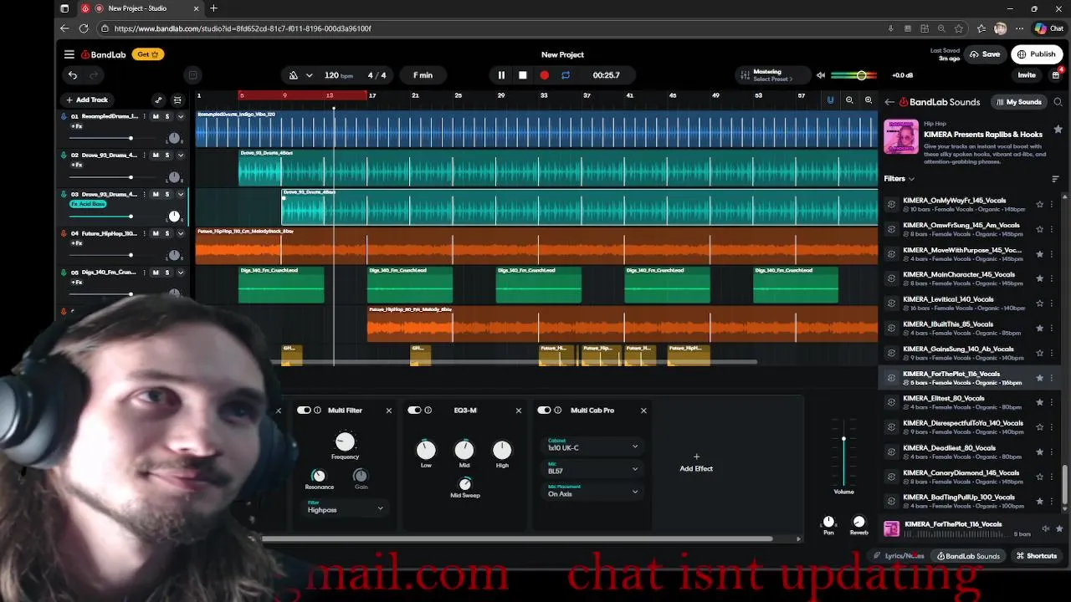The height and width of the screenshot is (602, 1071).
Task: Click the Get membership button
Action: coord(147,54)
